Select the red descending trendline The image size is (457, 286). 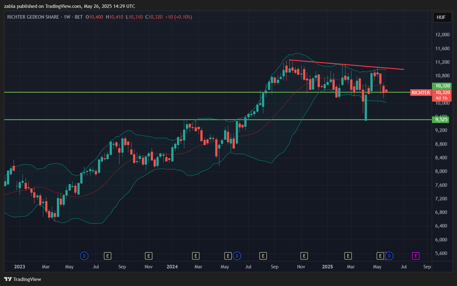[x=346, y=65]
